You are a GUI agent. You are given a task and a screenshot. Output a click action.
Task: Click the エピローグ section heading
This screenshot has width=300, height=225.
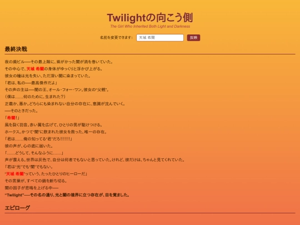pyautogui.click(x=17, y=208)
